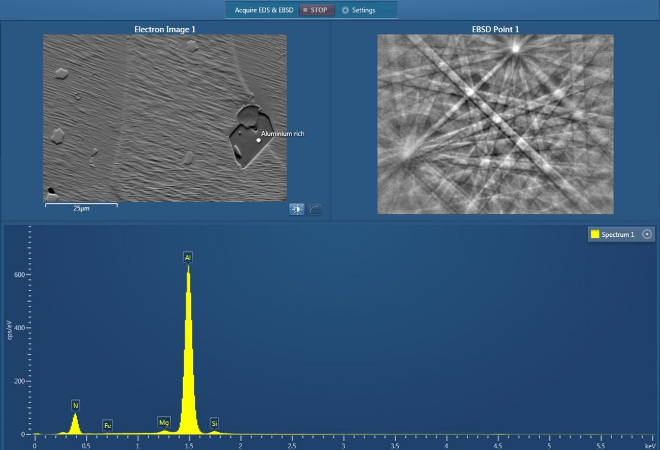Click the square stop icon inside STOP
The width and height of the screenshot is (660, 450).
click(x=305, y=9)
